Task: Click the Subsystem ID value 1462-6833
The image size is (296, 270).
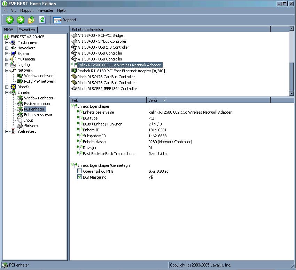Action: click(157, 136)
